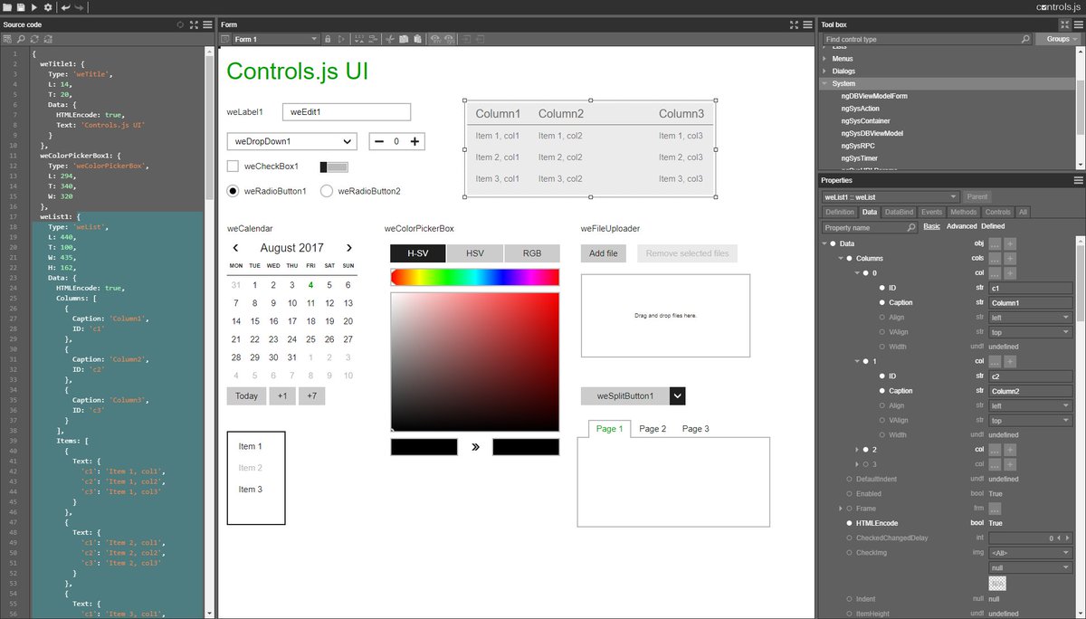Open the Tool box hamburger menu

click(1078, 24)
